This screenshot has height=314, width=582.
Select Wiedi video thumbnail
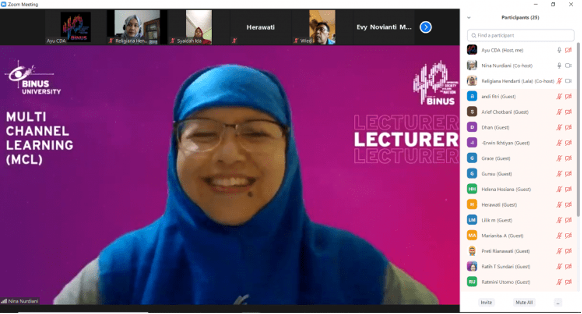point(322,27)
